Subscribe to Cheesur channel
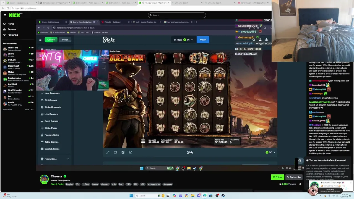The image size is (354, 199). pyautogui.click(x=294, y=177)
